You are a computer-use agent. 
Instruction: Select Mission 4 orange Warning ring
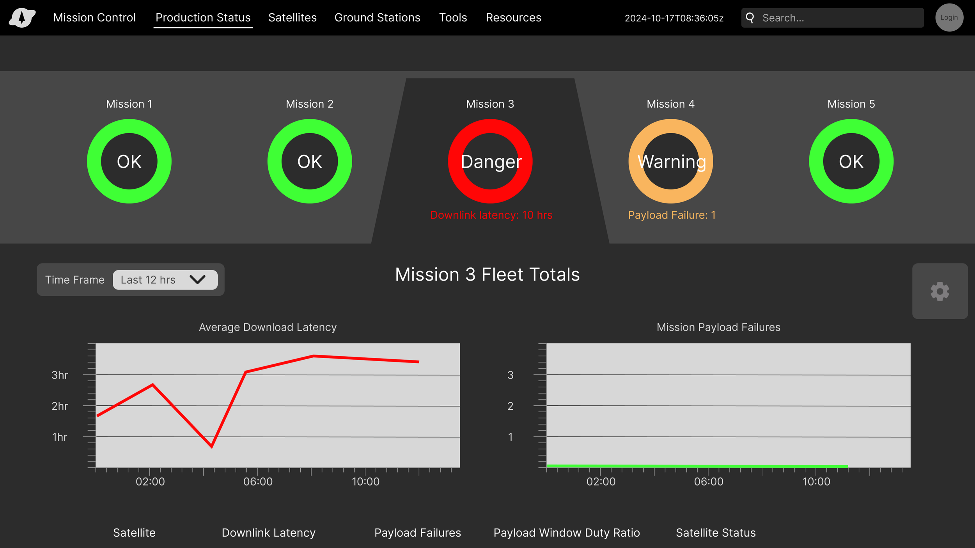pyautogui.click(x=670, y=161)
